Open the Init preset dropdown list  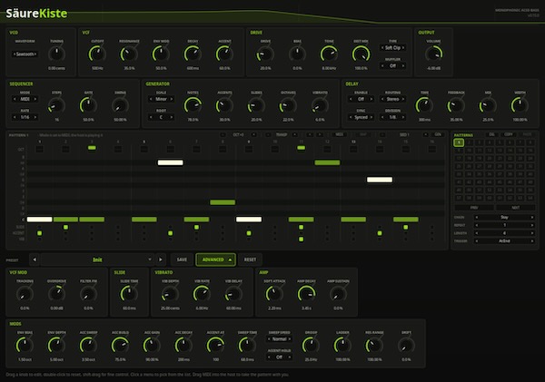(x=97, y=260)
